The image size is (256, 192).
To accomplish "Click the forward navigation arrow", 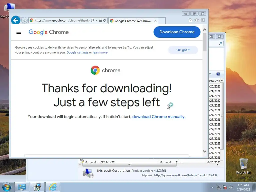I will pos(24,20).
